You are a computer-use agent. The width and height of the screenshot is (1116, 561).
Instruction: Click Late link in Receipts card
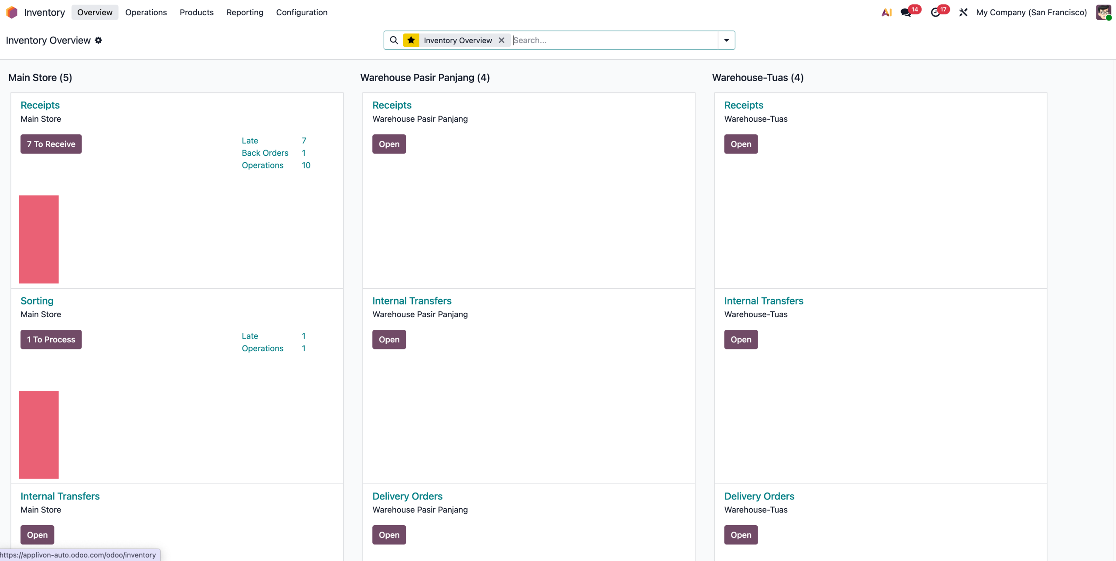[x=250, y=140]
